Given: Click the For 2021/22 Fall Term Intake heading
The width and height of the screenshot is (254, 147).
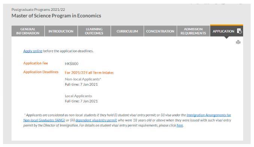Looking at the screenshot, I should pos(89,73).
